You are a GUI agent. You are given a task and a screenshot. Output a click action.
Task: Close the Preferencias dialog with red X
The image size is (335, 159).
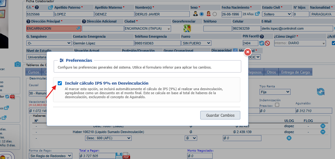click(x=247, y=52)
